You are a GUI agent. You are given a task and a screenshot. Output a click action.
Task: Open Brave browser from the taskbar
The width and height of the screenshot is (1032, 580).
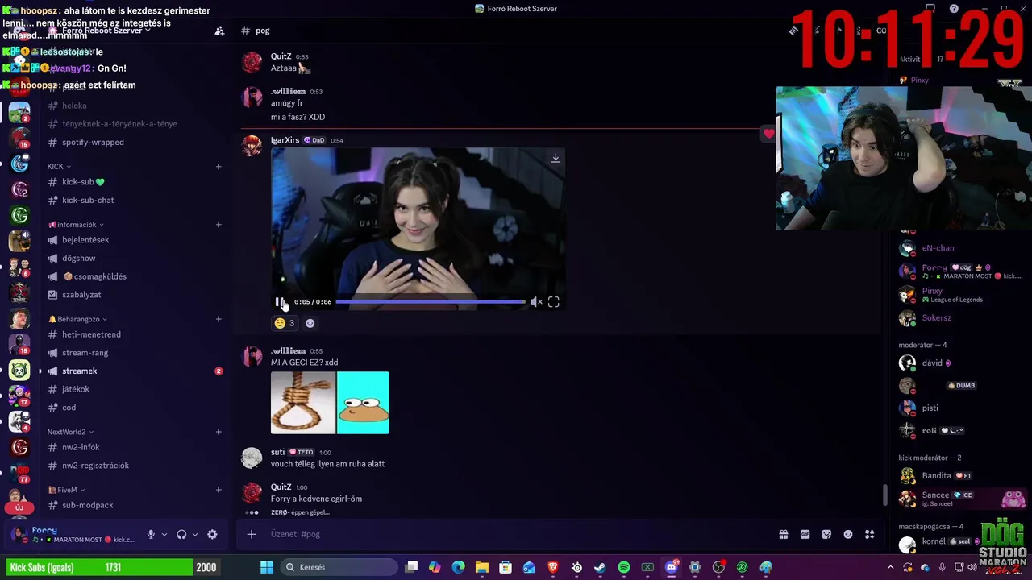552,567
